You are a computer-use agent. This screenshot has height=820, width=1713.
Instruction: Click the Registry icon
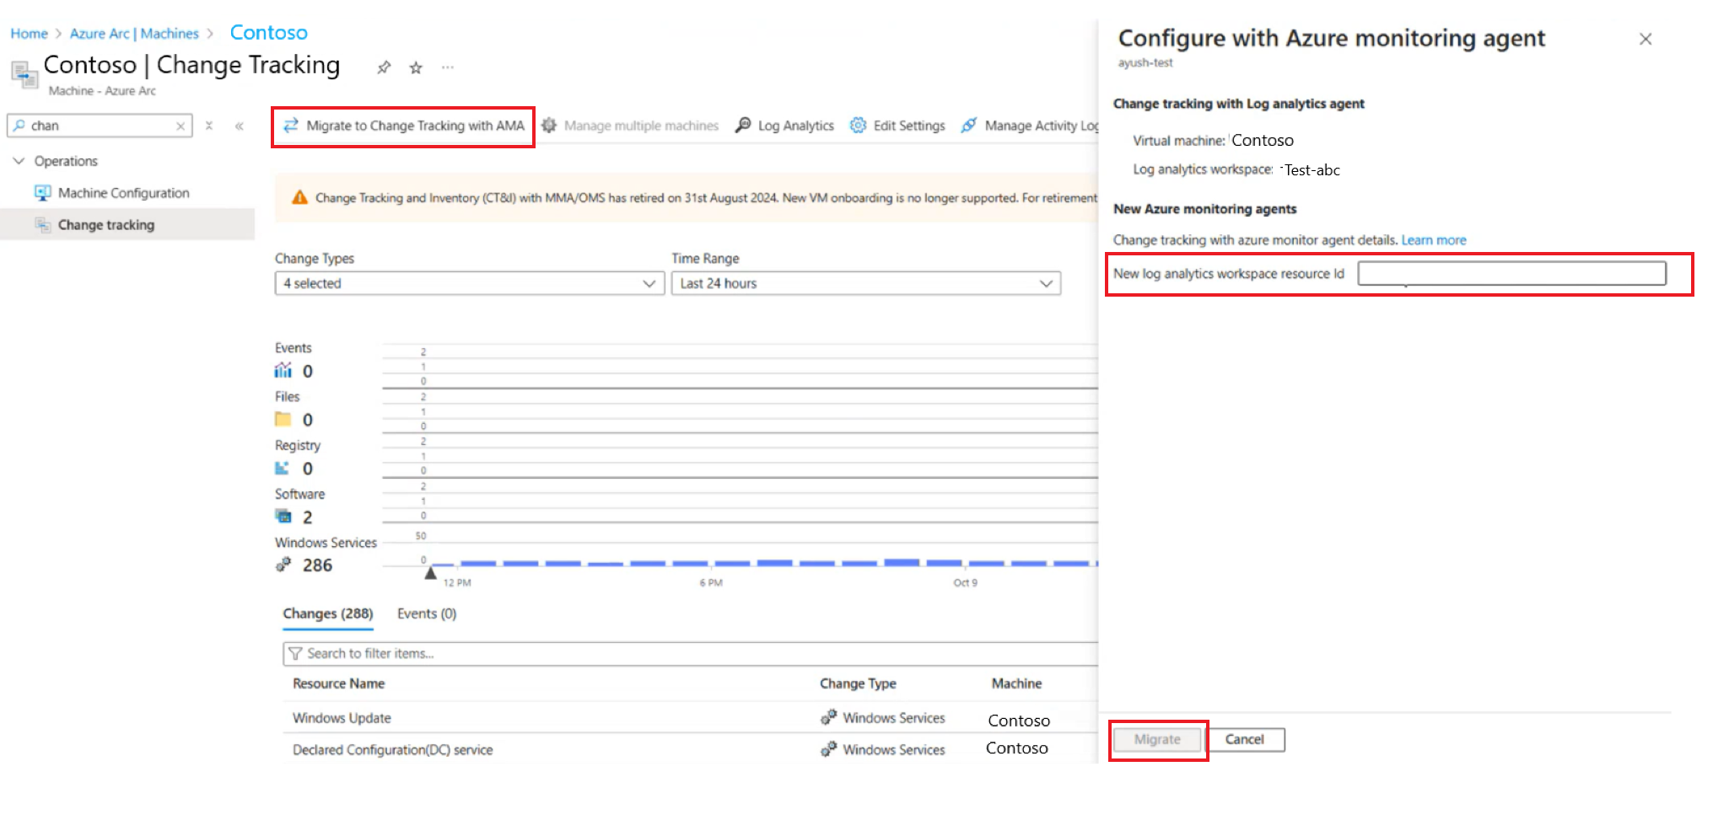[x=282, y=469]
